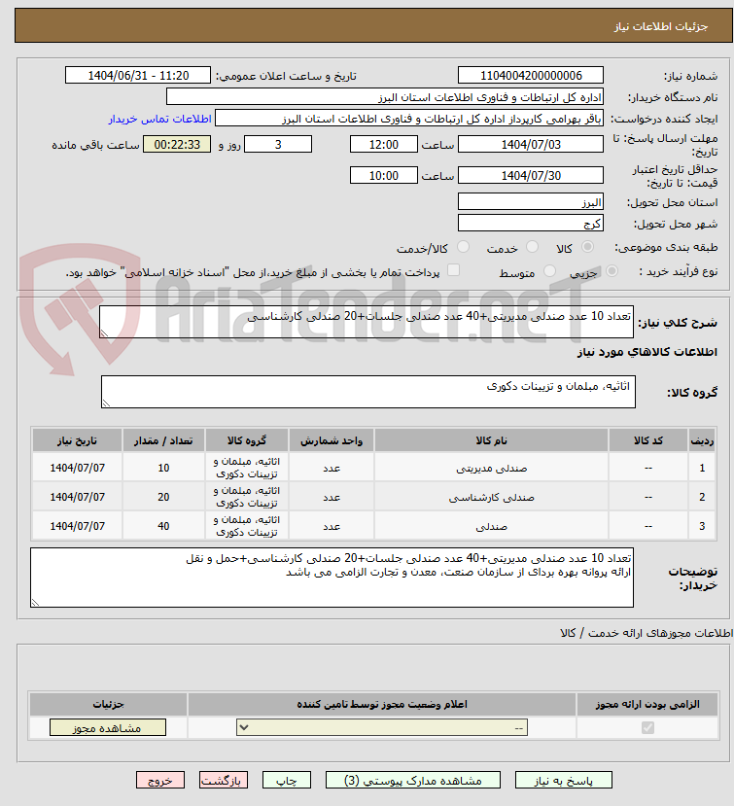Click the deadline time field 12:00
This screenshot has height=806, width=734.
coord(383,145)
